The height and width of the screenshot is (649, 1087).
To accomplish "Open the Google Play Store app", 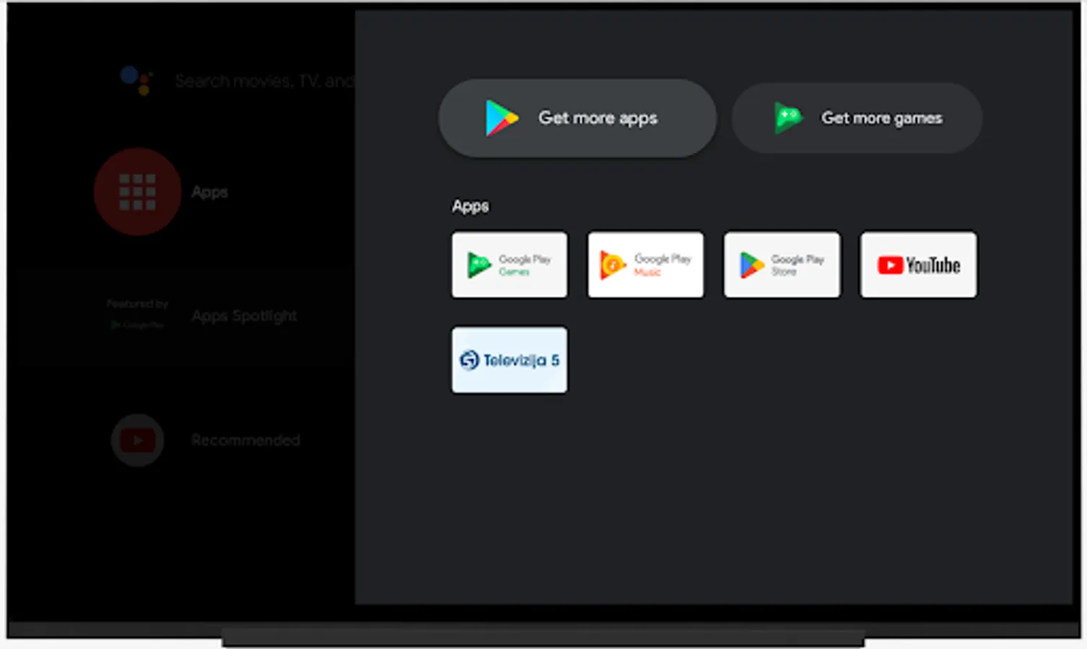I will point(782,264).
